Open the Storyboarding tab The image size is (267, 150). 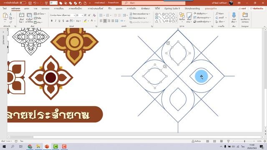coord(192,8)
